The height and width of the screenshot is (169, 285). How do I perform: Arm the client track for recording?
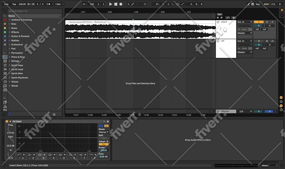tap(272, 22)
